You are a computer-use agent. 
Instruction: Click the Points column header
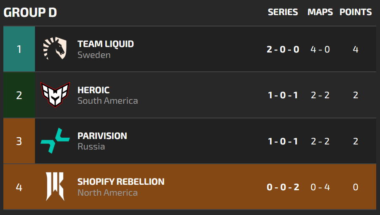(x=356, y=12)
